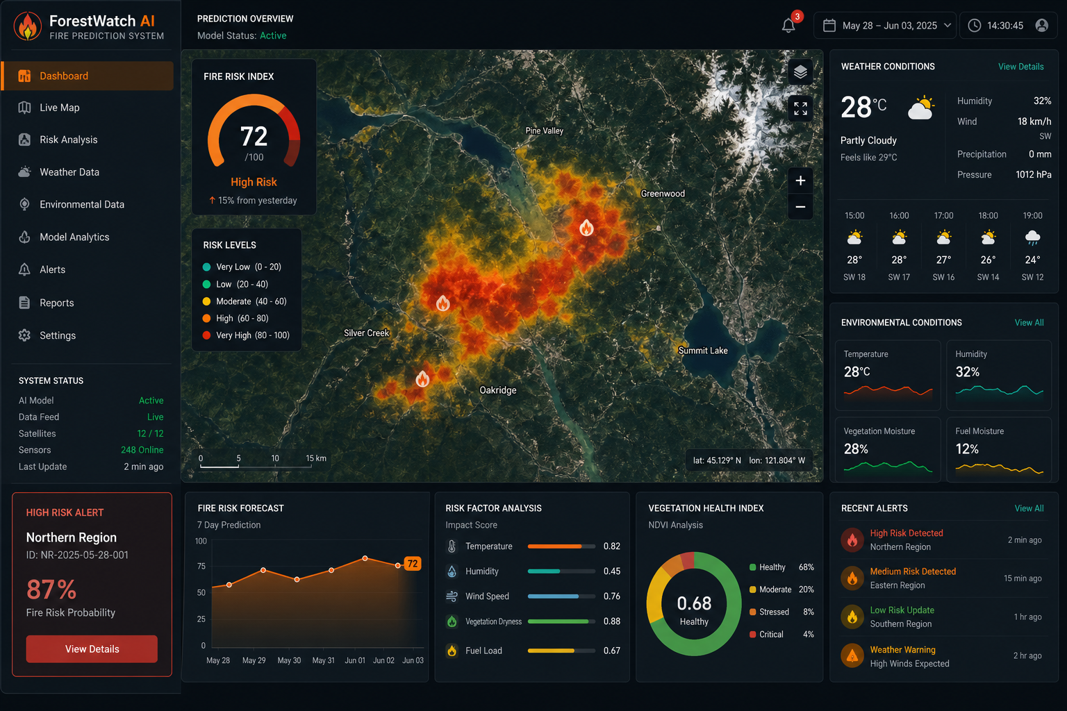Click the Medium Risk Detected alert icon
This screenshot has width=1067, height=711.
(x=852, y=578)
